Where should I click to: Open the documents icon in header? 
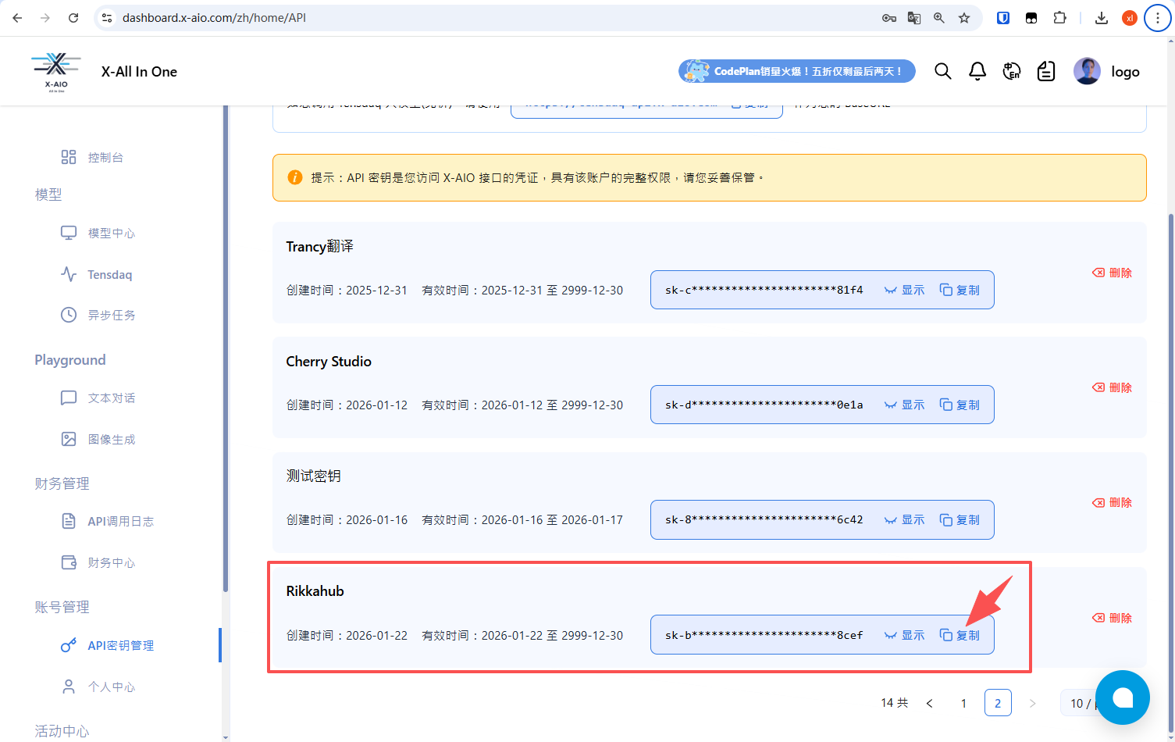(x=1046, y=72)
